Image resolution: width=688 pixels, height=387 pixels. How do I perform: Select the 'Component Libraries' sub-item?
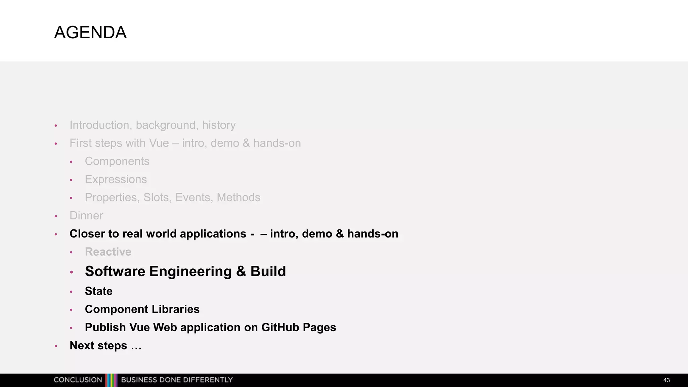pos(142,309)
